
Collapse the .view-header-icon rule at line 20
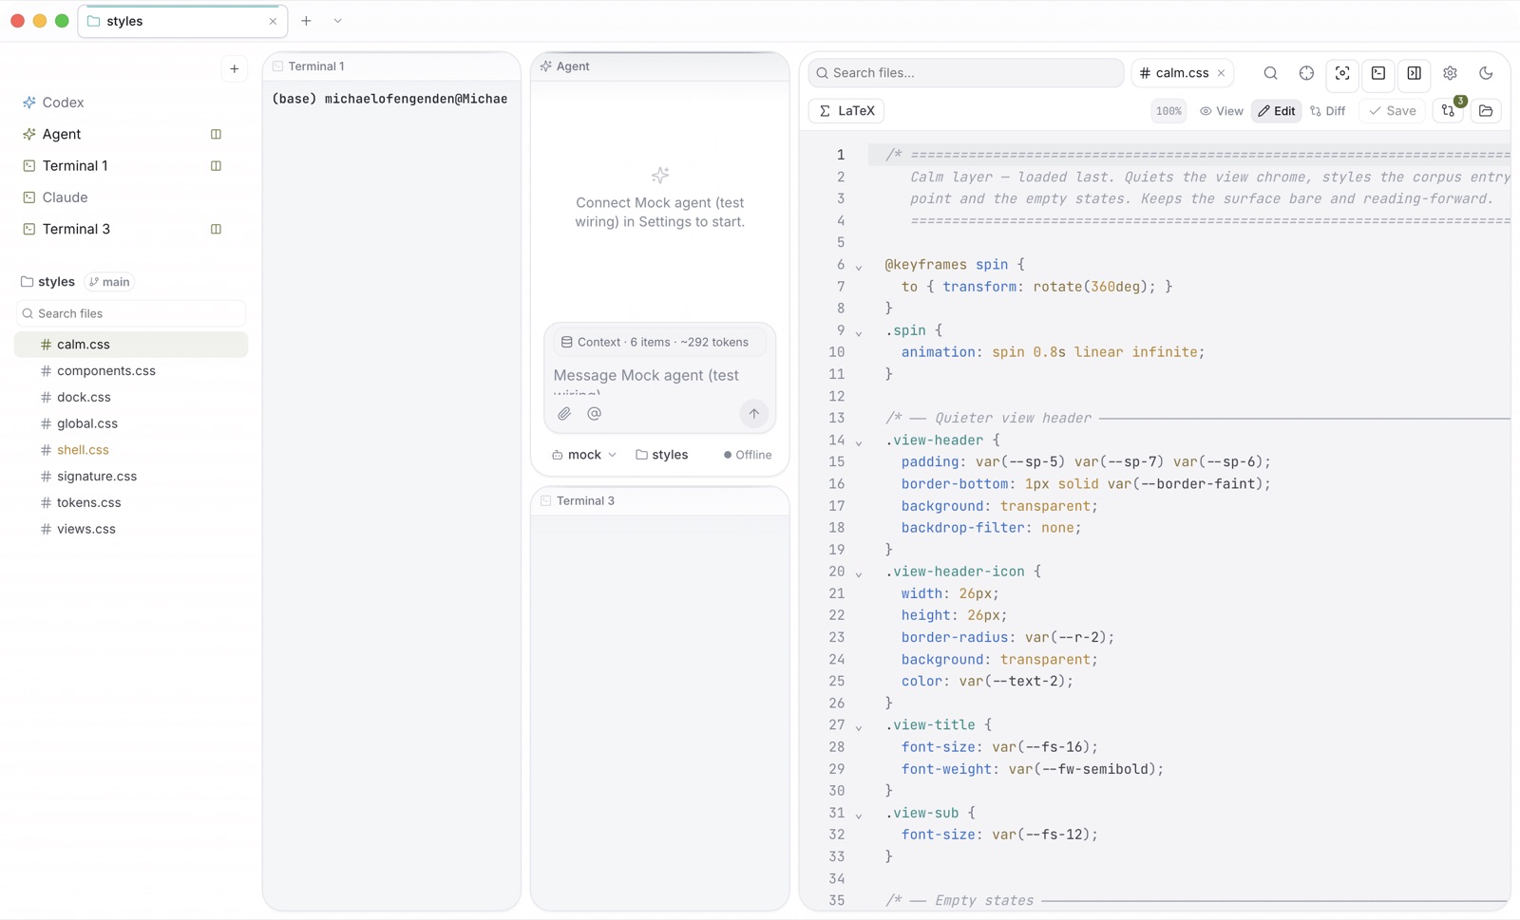coord(859,573)
